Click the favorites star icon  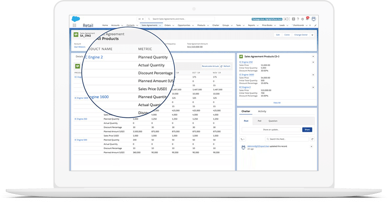(286, 19)
